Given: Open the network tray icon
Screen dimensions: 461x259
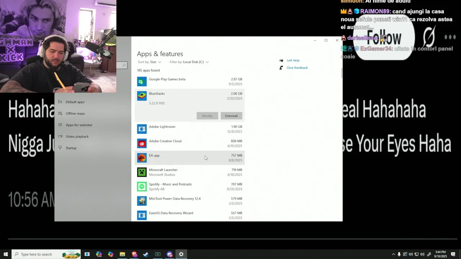Looking at the screenshot, I should (x=416, y=254).
